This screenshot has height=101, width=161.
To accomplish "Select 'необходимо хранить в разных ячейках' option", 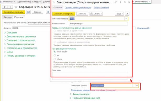I will tap(55, 42).
